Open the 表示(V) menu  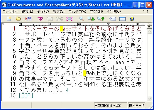(43, 11)
